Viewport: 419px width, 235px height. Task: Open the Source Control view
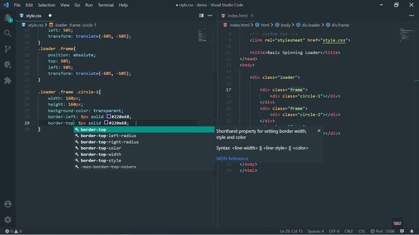pos(8,49)
